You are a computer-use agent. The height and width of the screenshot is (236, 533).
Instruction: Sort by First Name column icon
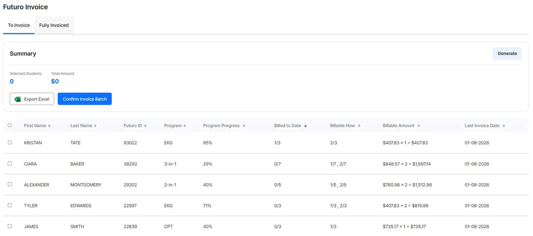(x=49, y=126)
